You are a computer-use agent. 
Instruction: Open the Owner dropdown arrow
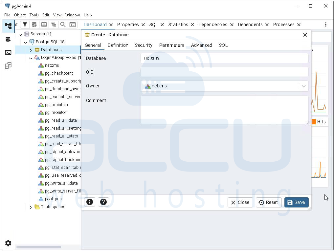304,86
